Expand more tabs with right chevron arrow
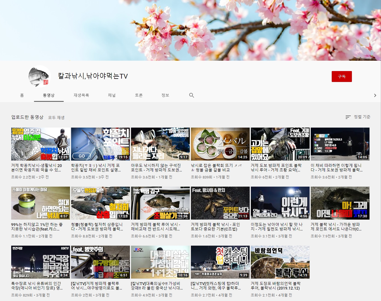Screen dimensions: 381x301 click(x=375, y=95)
